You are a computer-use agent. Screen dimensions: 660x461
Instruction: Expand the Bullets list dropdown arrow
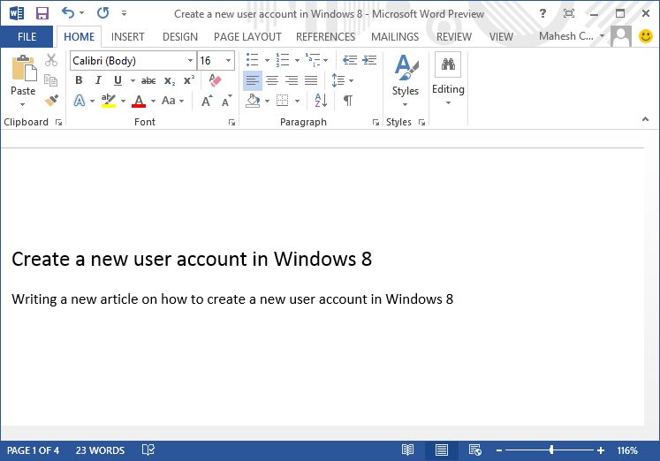pyautogui.click(x=267, y=61)
